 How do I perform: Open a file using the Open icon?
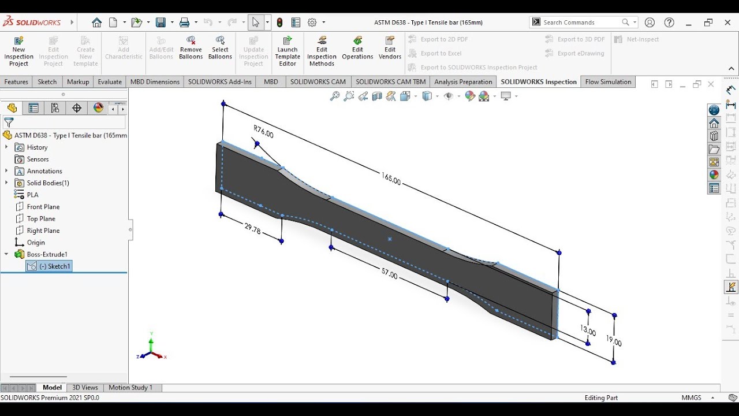coord(136,23)
